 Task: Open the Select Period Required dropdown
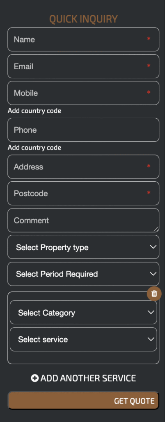(x=83, y=274)
